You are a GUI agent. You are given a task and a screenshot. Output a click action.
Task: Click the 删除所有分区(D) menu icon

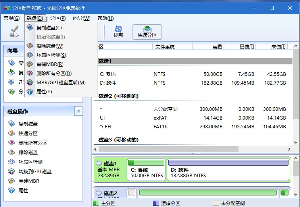(x=30, y=73)
